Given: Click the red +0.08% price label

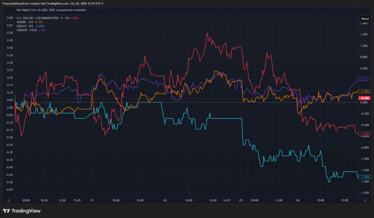Looking at the screenshot, I should click(x=365, y=98).
